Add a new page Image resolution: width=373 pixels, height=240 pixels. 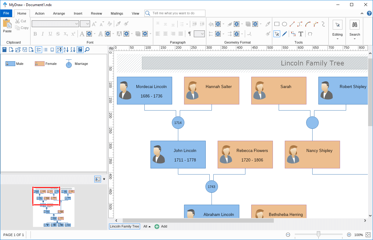click(161, 227)
